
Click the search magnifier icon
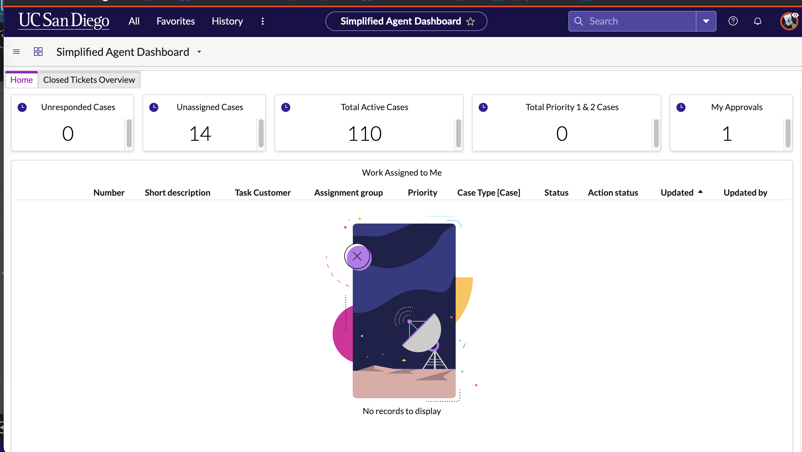(x=578, y=21)
